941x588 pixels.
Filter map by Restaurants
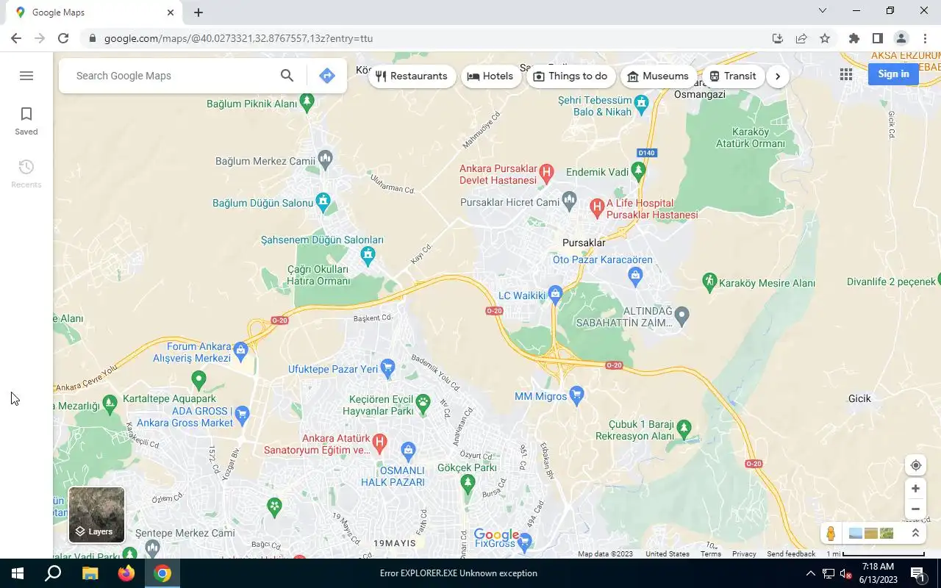click(x=412, y=76)
